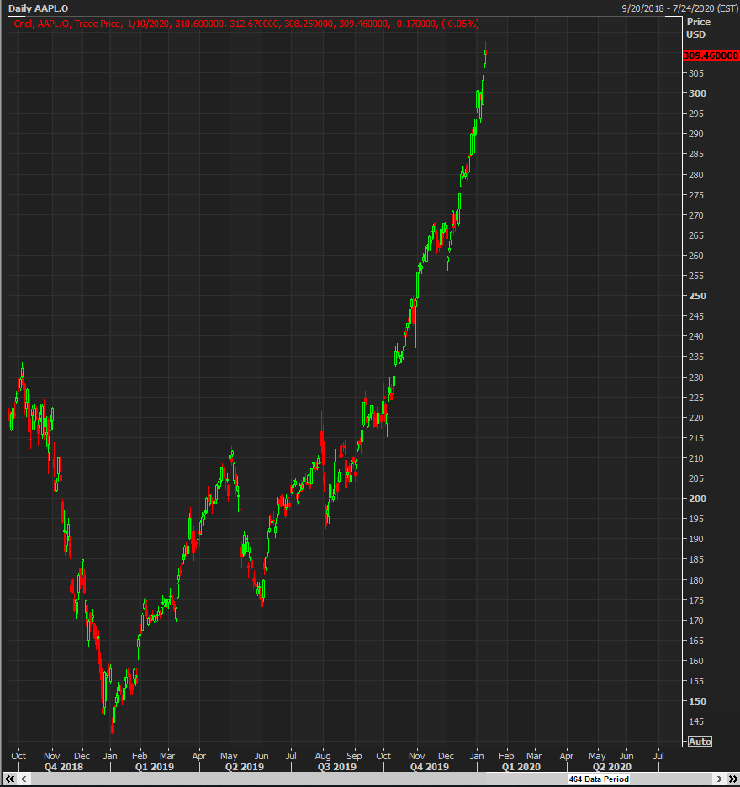Click the Auto scale button
Image resolution: width=740 pixels, height=787 pixels.
click(700, 742)
